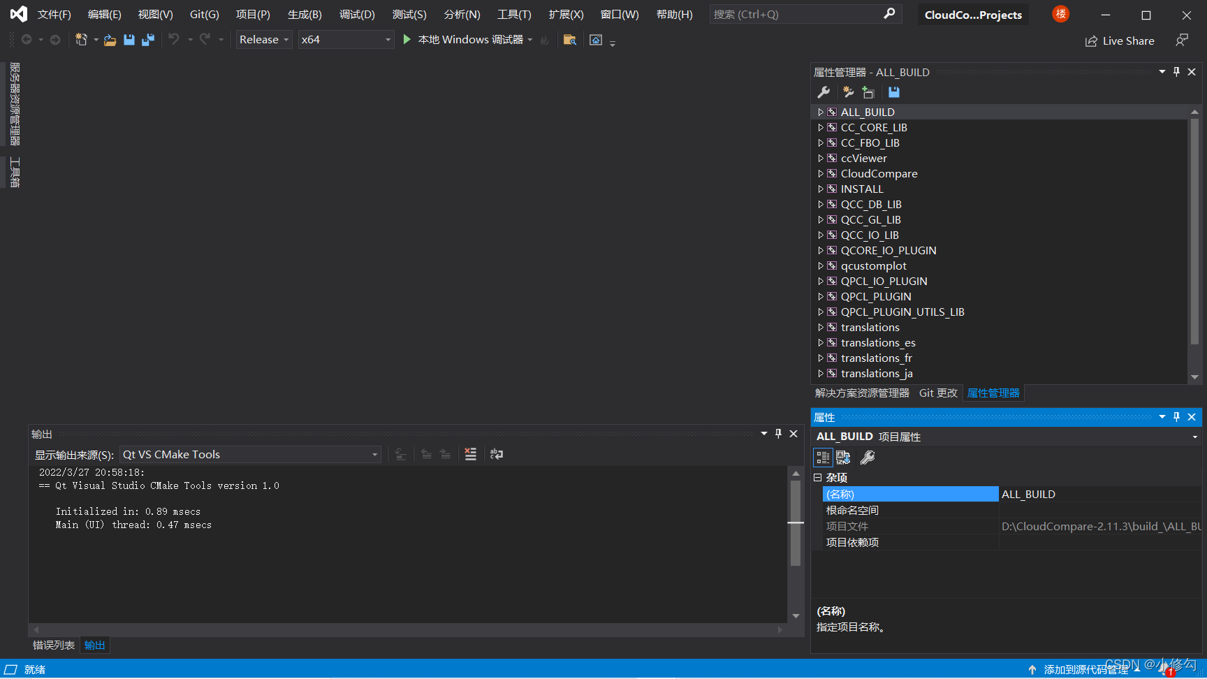Switch to the 错误列表 tab
1207x679 pixels.
click(x=54, y=645)
